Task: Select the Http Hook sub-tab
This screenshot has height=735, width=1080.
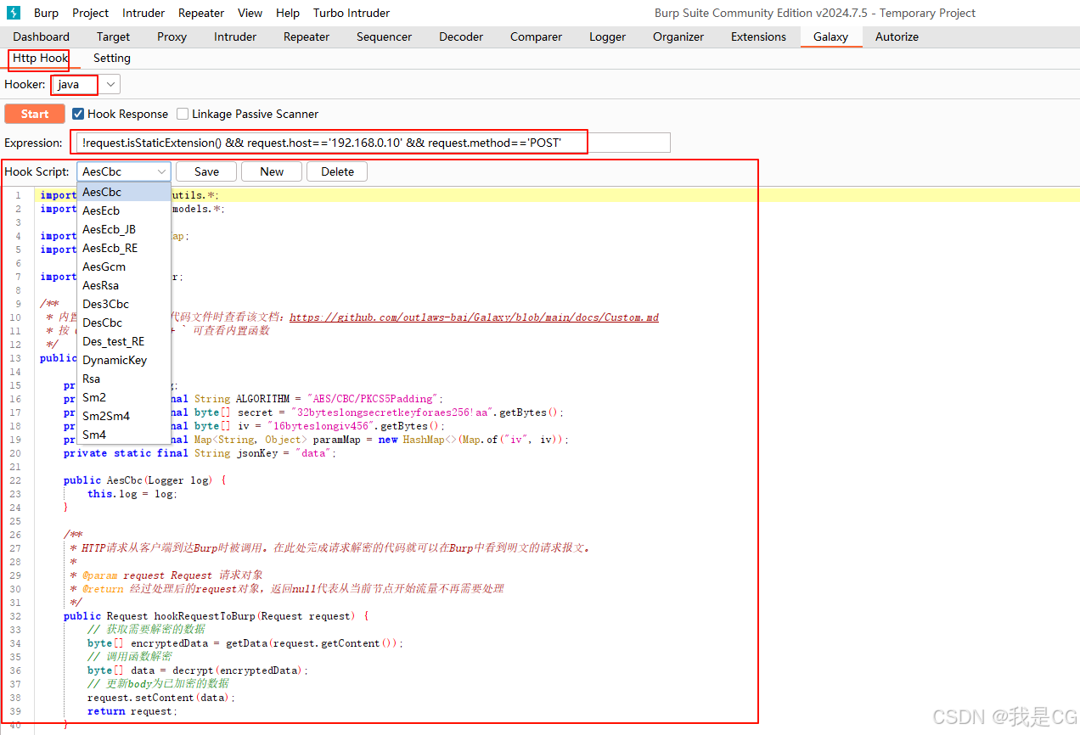Action: click(x=40, y=58)
